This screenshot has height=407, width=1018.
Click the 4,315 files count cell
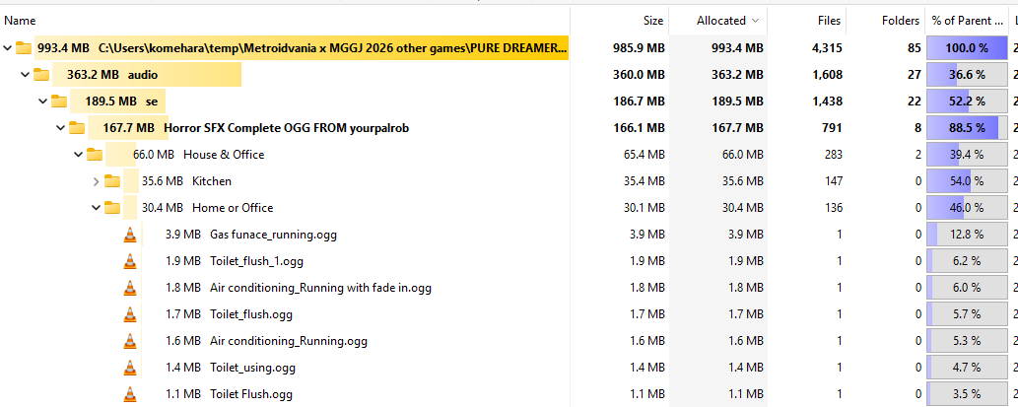829,47
